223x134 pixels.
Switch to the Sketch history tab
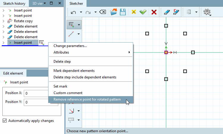click(x=14, y=3)
